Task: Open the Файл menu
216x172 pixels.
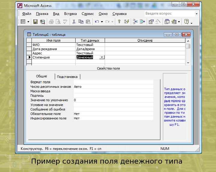Action: 27,14
